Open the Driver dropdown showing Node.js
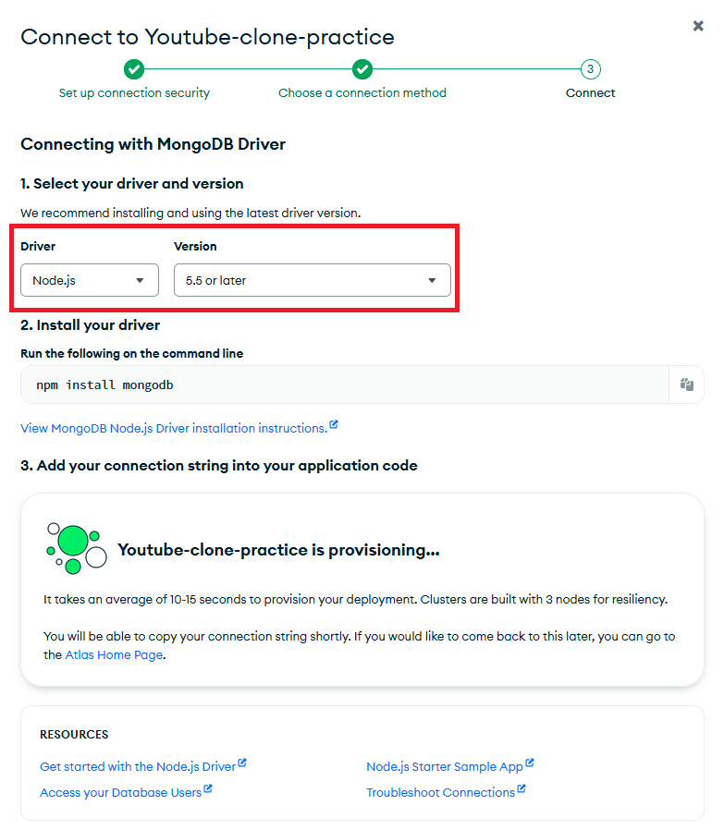 [90, 280]
